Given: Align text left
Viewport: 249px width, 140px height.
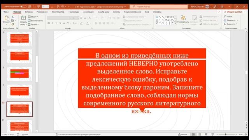Looking at the screenshot, I should pyautogui.click(x=96, y=23).
